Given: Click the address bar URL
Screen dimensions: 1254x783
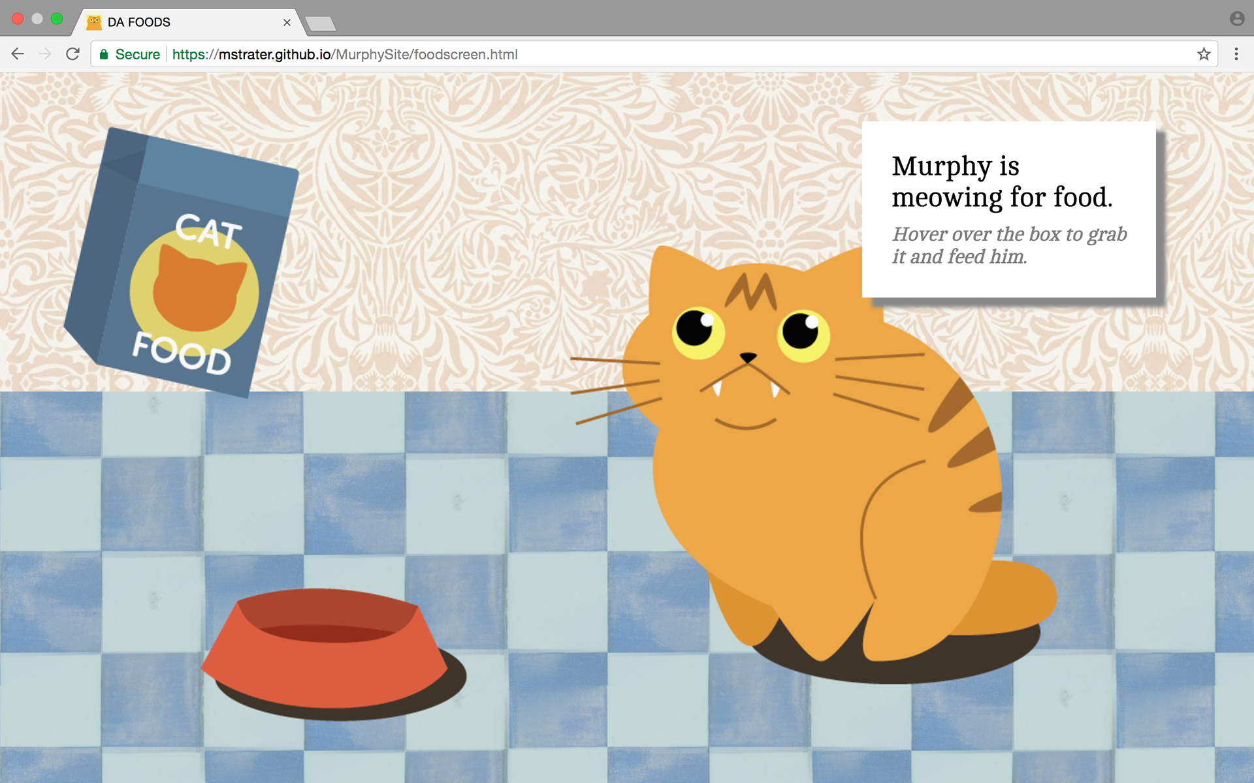Looking at the screenshot, I should click(345, 54).
